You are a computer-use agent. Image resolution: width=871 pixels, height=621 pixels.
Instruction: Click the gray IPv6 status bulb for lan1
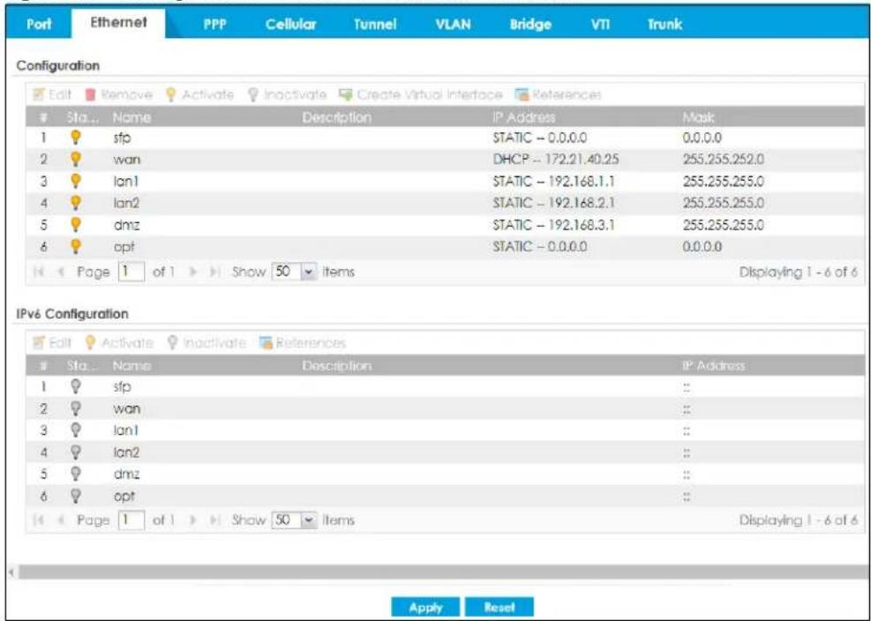(76, 430)
